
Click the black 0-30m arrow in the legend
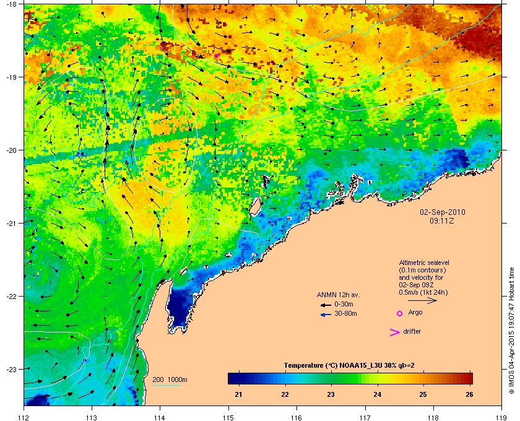[x=326, y=305]
